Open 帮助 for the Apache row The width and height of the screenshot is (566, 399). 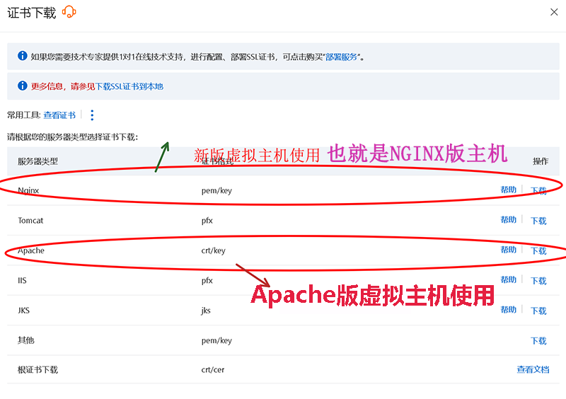[x=508, y=250]
